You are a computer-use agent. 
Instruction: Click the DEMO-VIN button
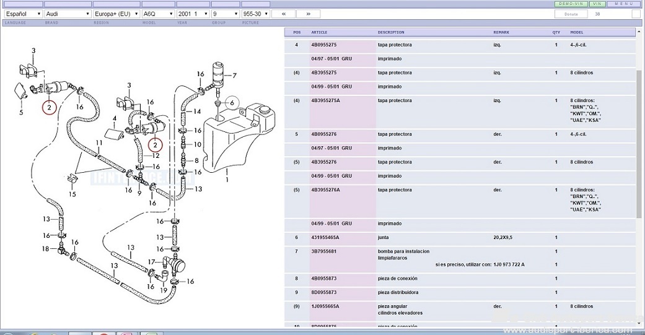tap(570, 4)
